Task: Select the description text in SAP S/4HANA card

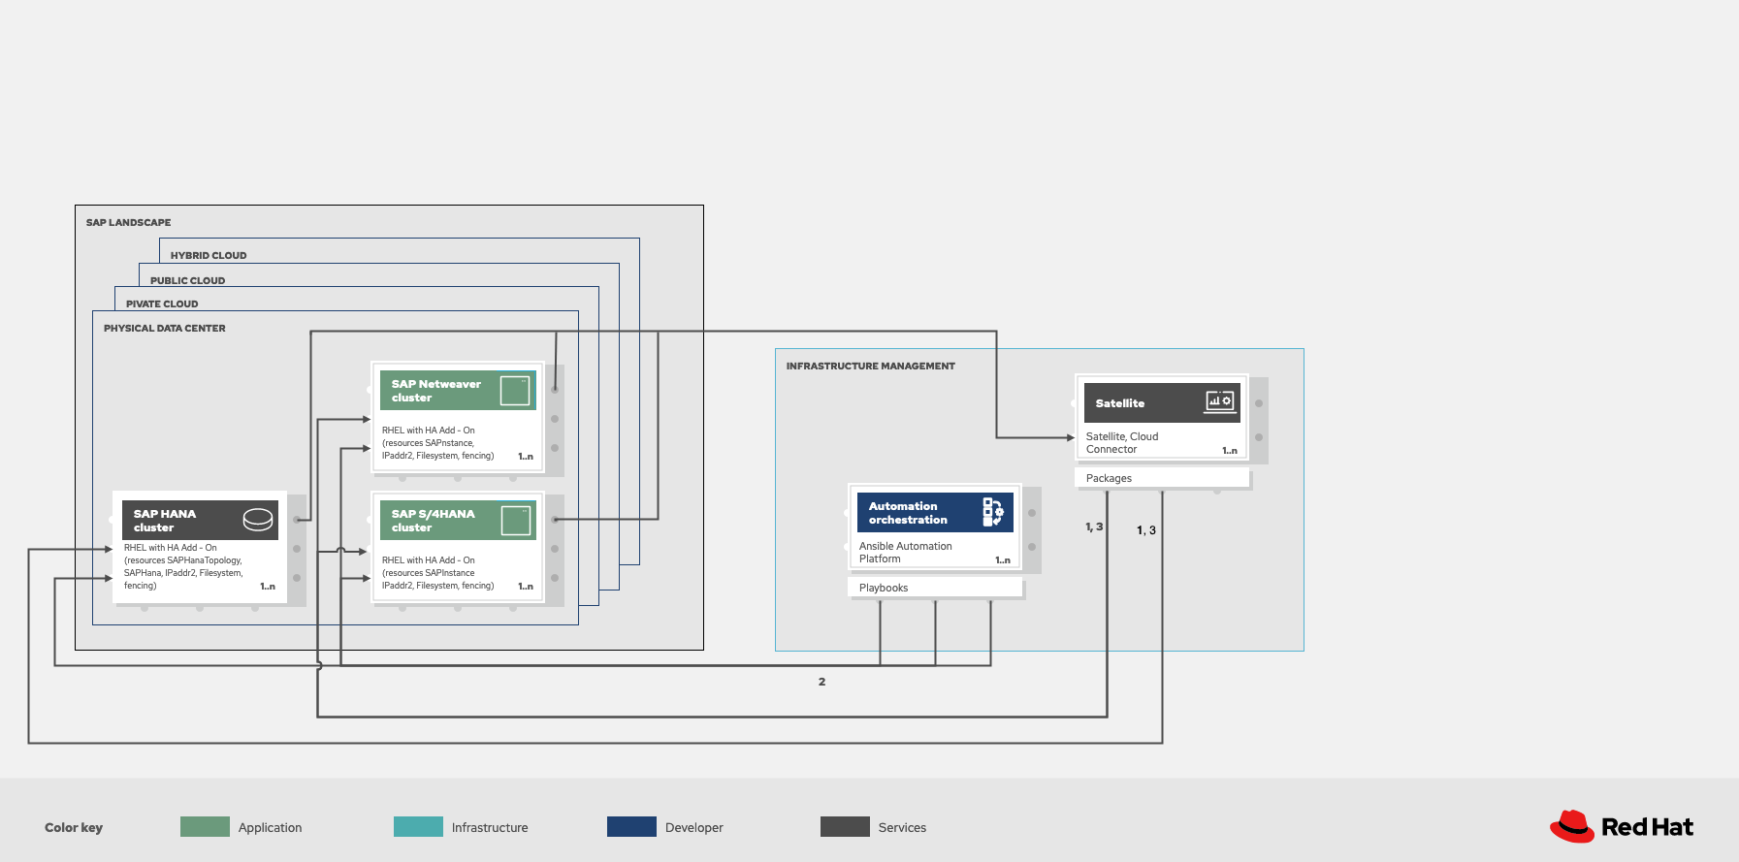Action: (x=438, y=573)
